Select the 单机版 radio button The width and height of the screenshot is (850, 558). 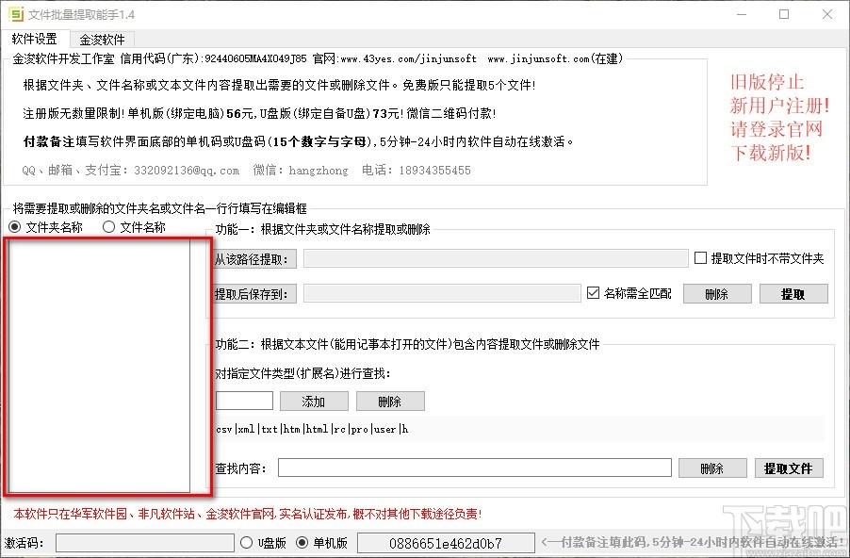[321, 542]
